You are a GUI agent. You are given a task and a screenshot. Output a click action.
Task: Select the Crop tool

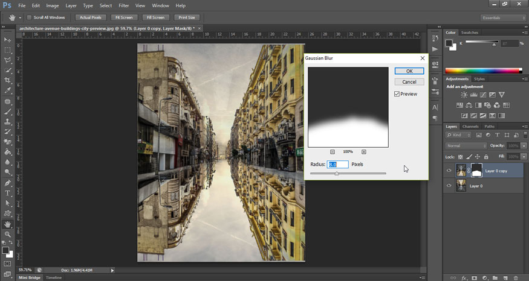pos(7,80)
